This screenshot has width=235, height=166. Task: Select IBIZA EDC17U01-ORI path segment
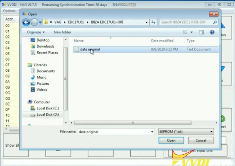click(x=107, y=22)
